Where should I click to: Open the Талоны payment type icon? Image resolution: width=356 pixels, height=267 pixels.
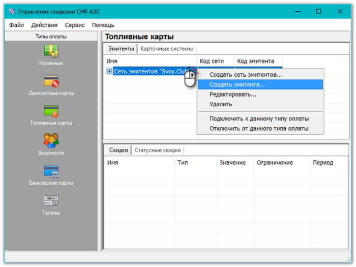(51, 201)
